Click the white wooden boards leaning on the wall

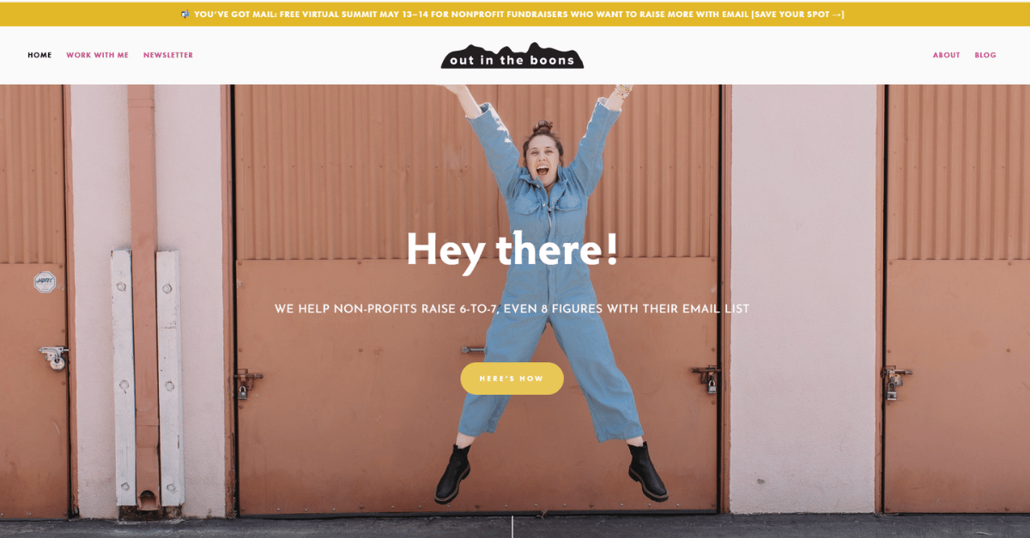point(146,378)
